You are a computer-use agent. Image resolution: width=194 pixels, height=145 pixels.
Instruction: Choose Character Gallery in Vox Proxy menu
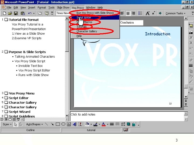(x=95, y=31)
